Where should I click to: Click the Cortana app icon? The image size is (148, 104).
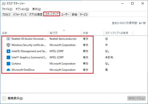pyautogui.click(x=8, y=64)
